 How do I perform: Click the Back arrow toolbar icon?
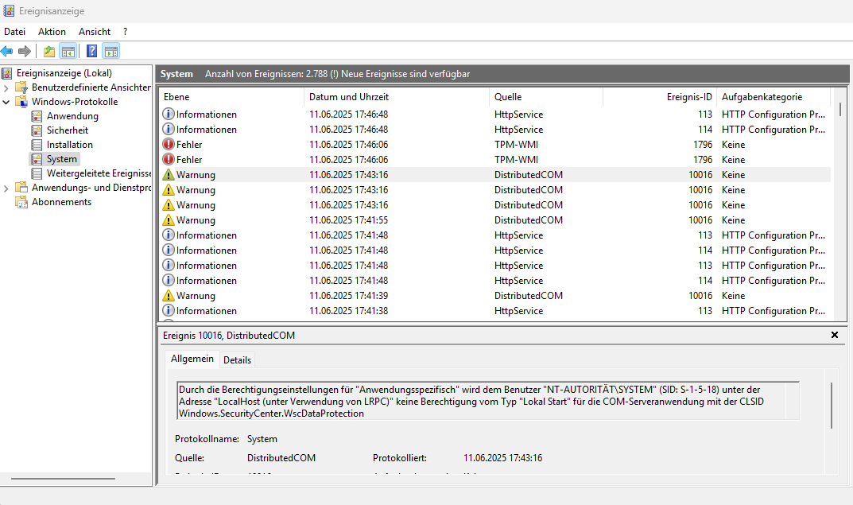(x=6, y=52)
